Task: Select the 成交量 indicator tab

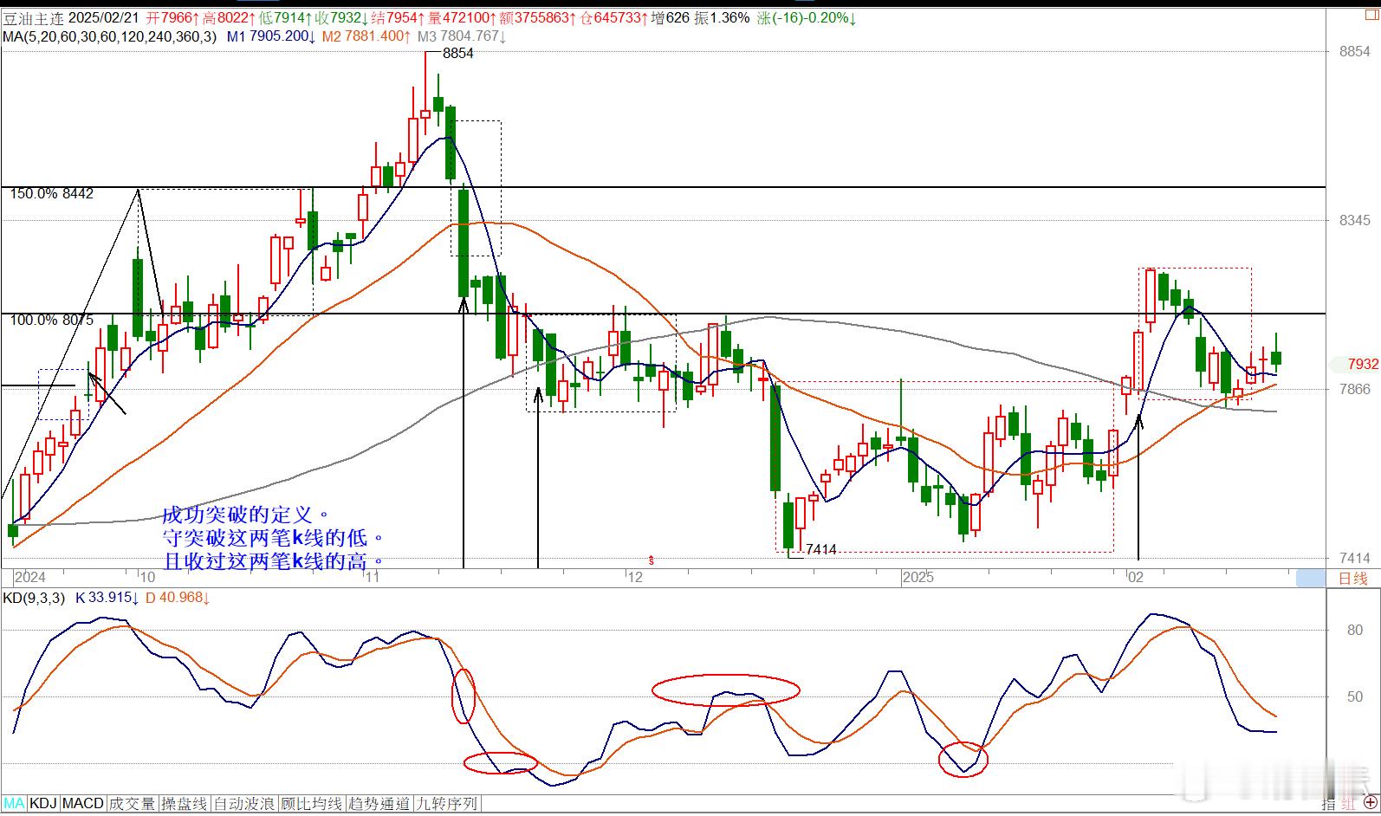Action: [133, 804]
